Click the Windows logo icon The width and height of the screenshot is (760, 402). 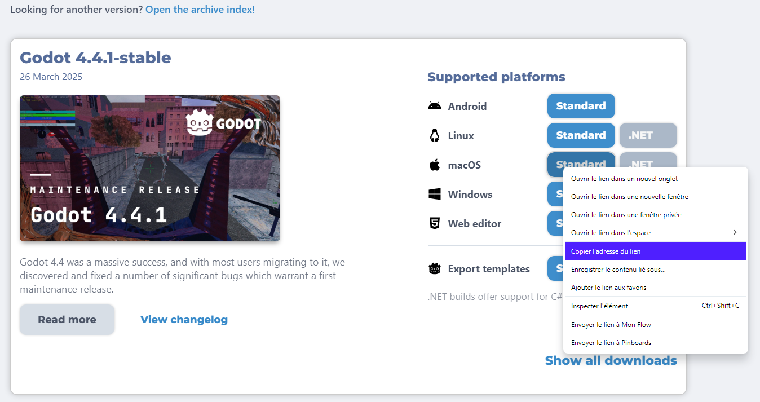click(434, 194)
